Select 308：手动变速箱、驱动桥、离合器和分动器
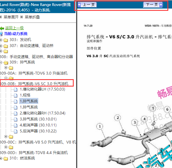The image size is (172, 168). click(x=36, y=57)
